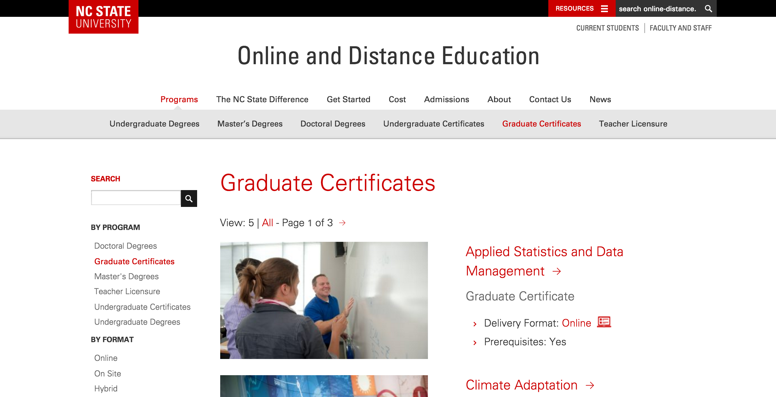
Task: Open the Resources menu
Action: tap(582, 8)
